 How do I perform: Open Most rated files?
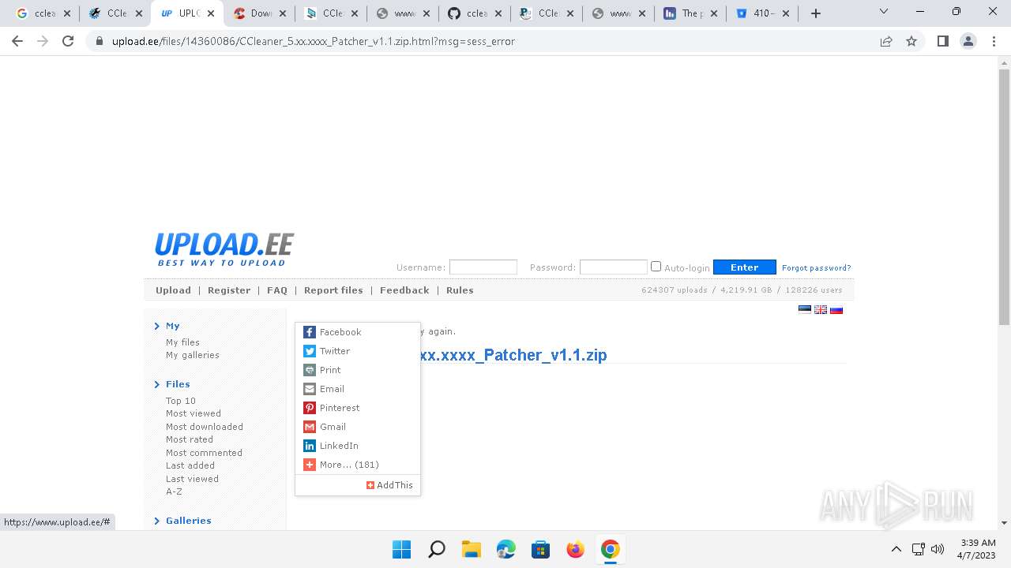coord(190,439)
